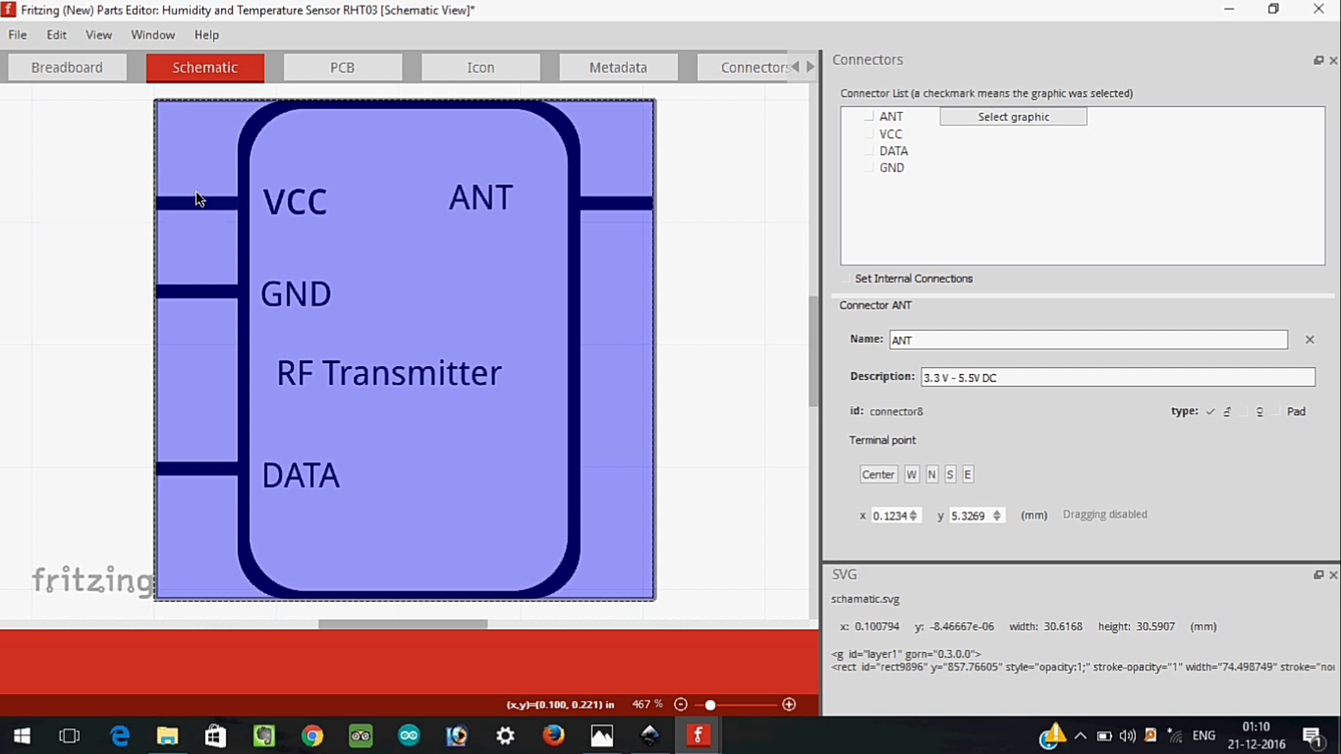Open the battery status in the tray
Viewport: 1341px width, 754px height.
pos(1104,736)
